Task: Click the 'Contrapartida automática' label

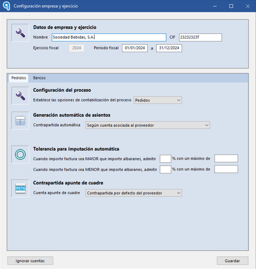Action: click(x=57, y=125)
